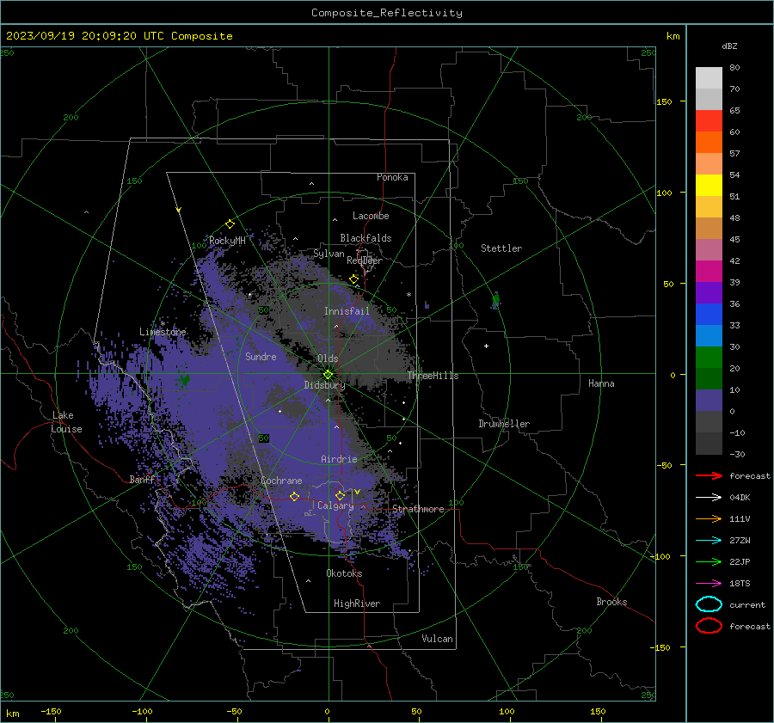Click the red 'forecast' ellipse in legend

point(709,626)
